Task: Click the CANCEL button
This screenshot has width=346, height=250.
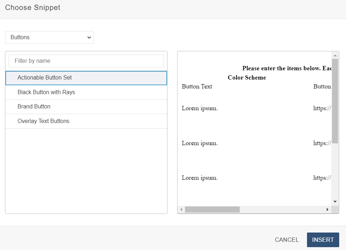Action: (286, 240)
